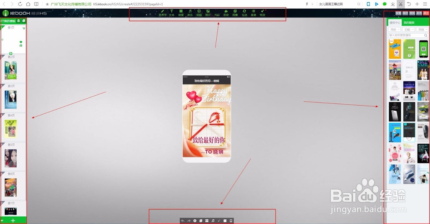Open page 6 thumbnail in page list
The width and height of the screenshot is (430, 224).
tap(11, 188)
